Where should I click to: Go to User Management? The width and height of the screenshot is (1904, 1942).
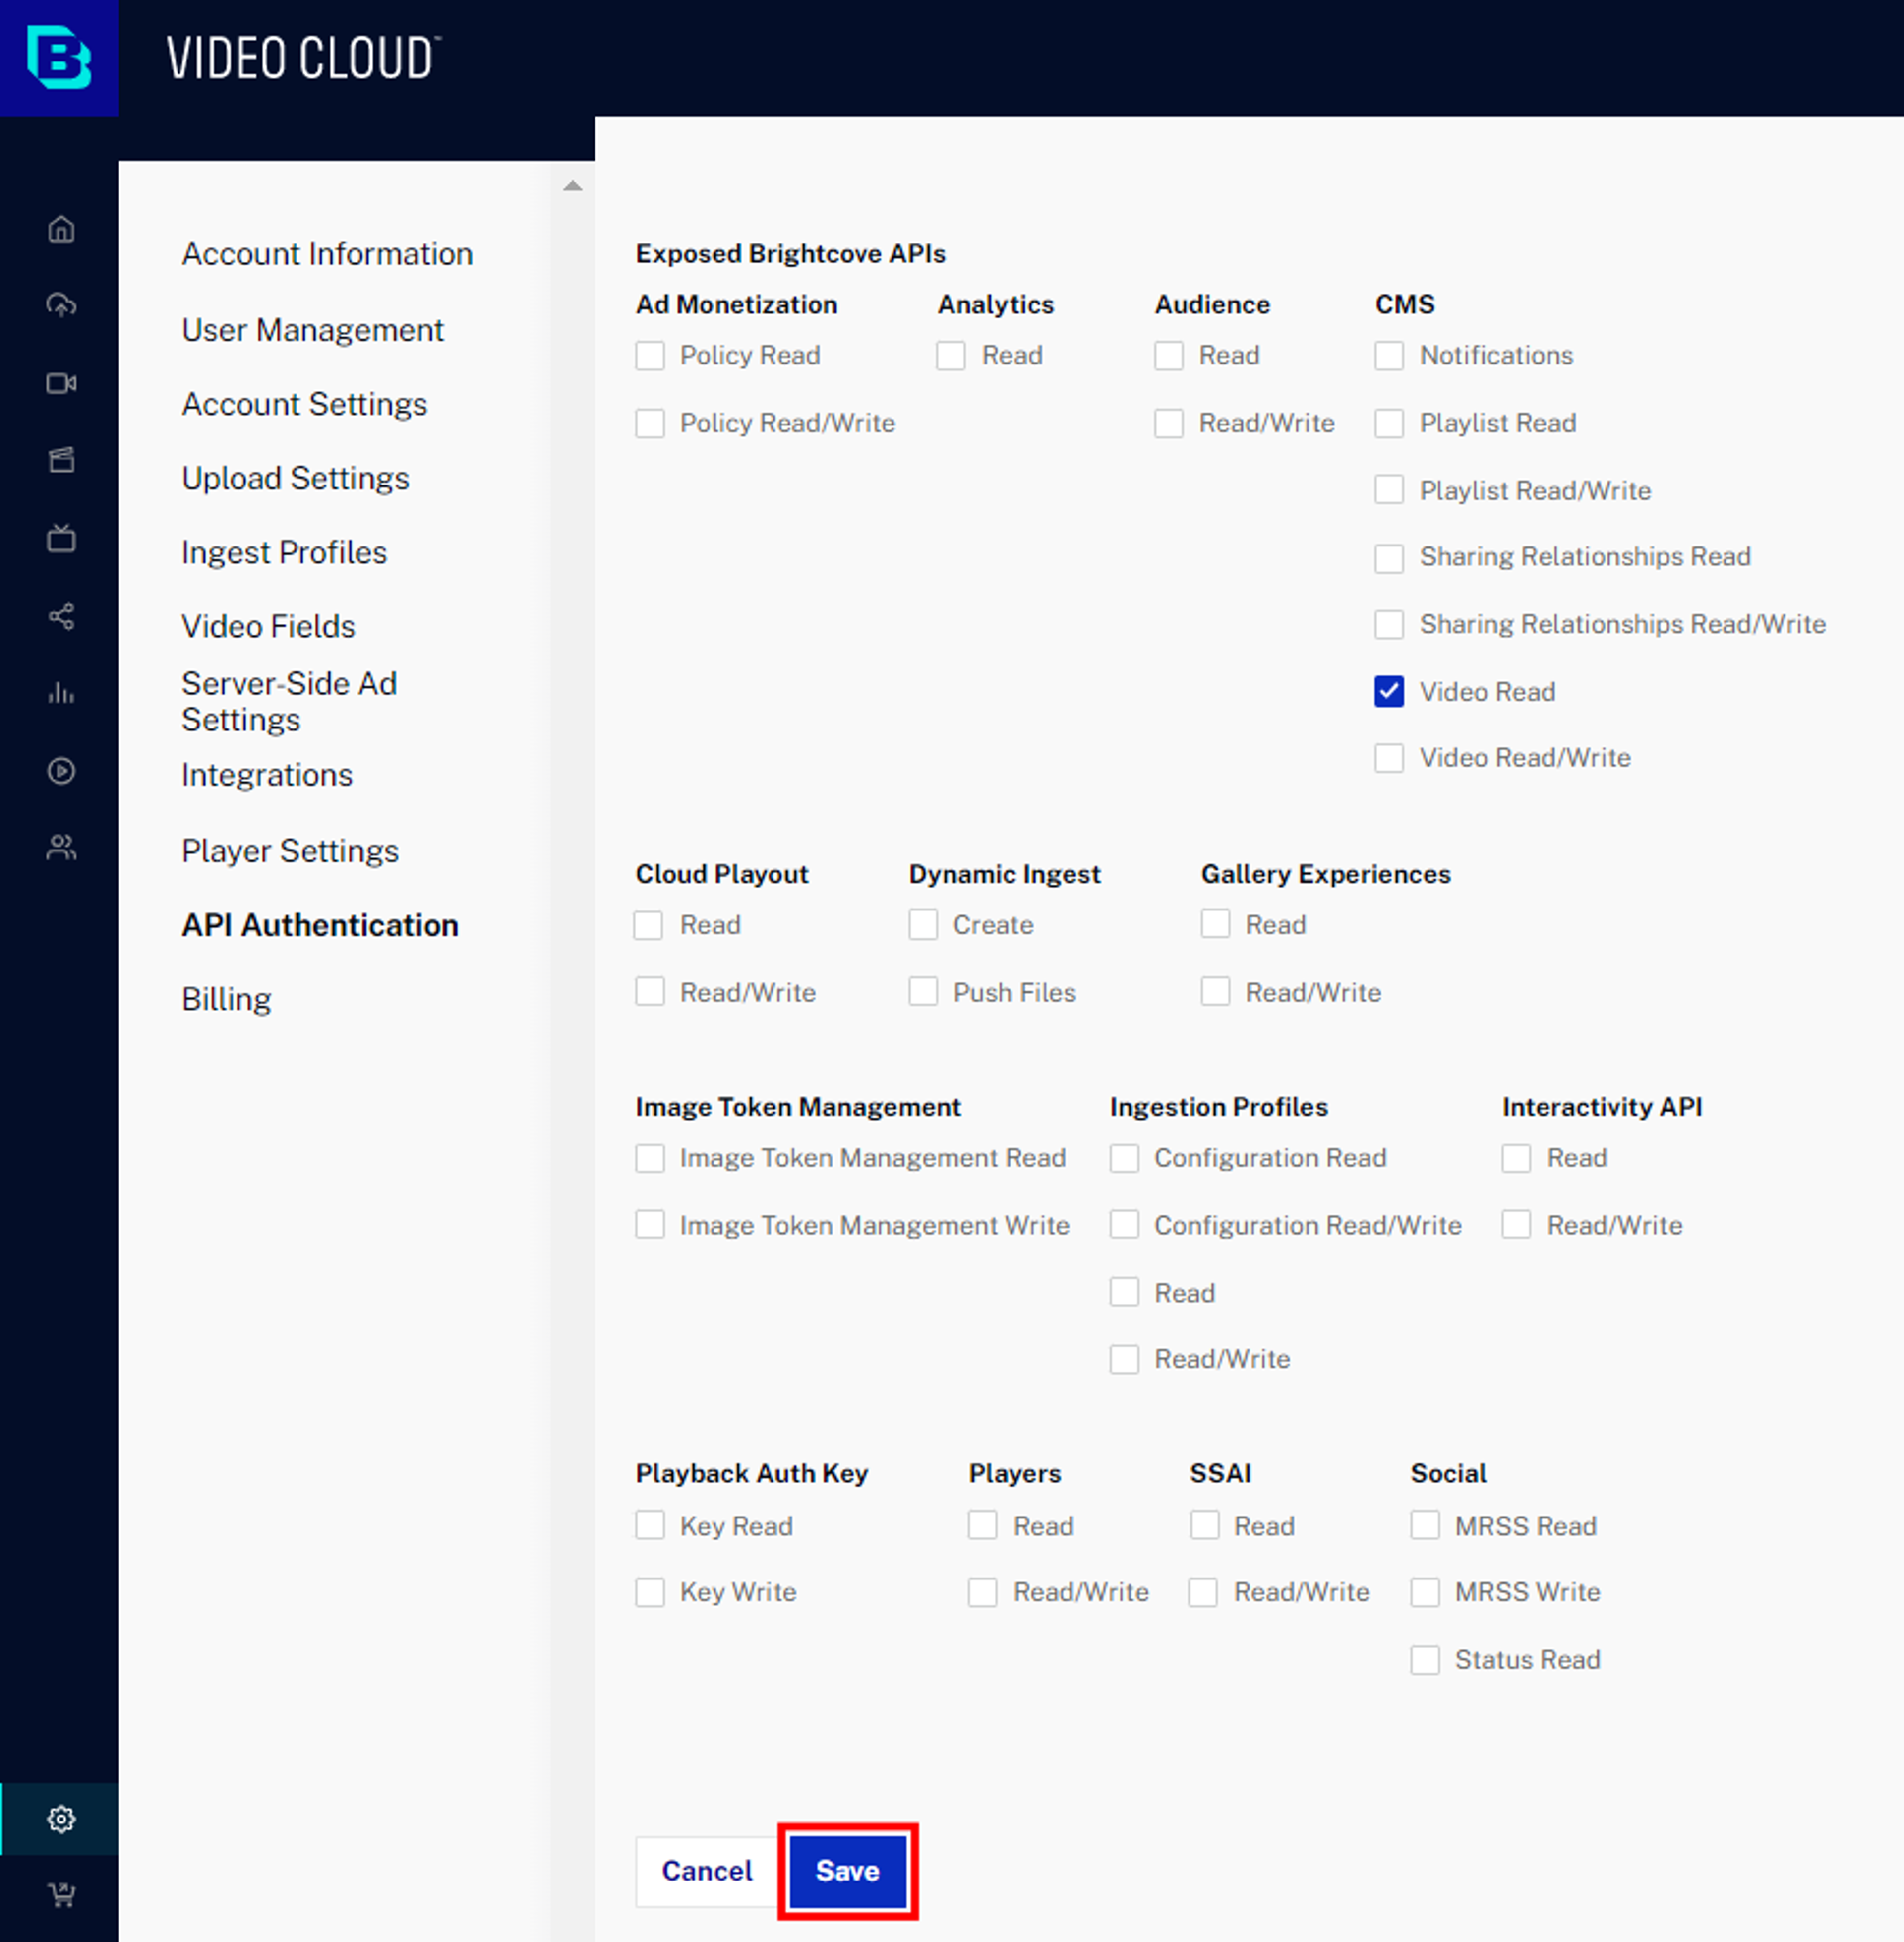(x=312, y=330)
